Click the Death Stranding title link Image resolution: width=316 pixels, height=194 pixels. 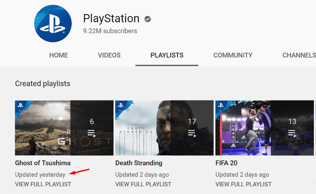139,163
